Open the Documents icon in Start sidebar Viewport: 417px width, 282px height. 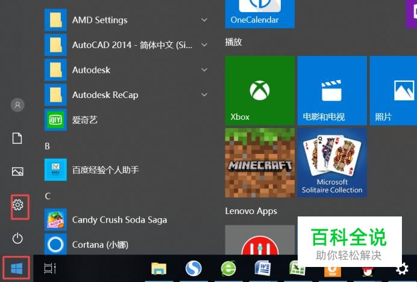(17, 138)
